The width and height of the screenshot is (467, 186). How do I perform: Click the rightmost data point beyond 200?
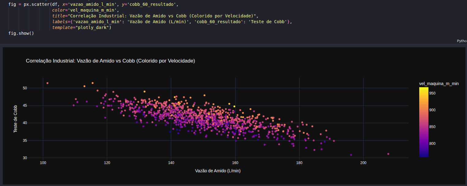click(388, 154)
